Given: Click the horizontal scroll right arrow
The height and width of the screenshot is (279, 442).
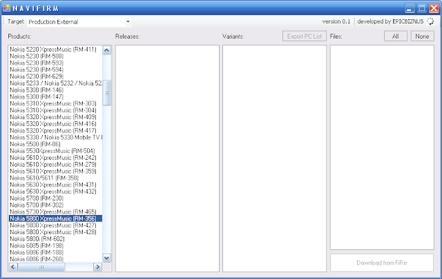Looking at the screenshot, I should (x=97, y=267).
